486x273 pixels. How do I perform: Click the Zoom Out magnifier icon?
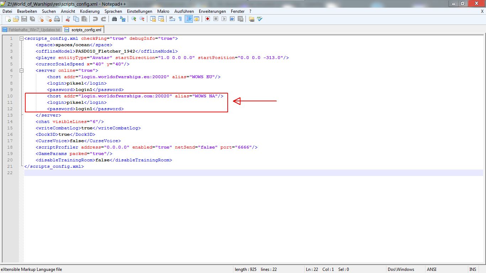tap(142, 19)
